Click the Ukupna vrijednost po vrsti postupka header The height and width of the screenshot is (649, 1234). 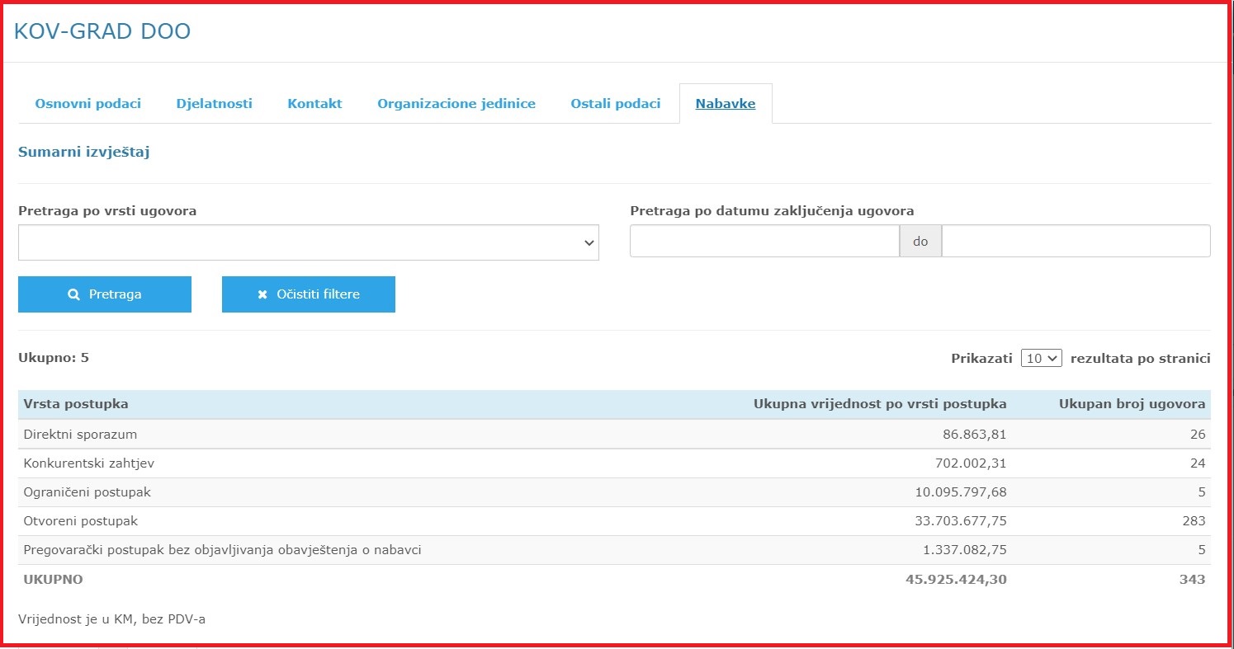(x=880, y=404)
